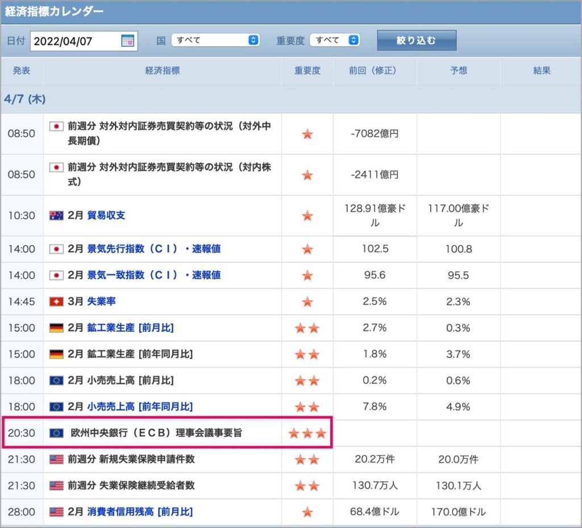Open the calendar date picker icon
This screenshot has width=582, height=528.
(x=127, y=40)
